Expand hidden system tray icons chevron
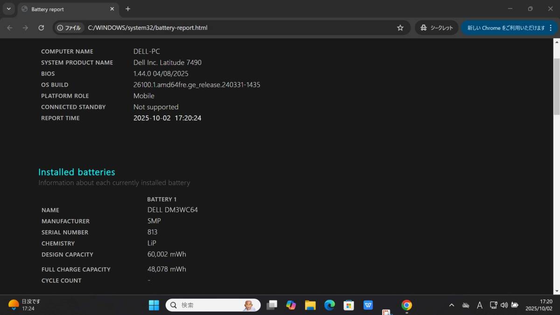 pos(451,305)
